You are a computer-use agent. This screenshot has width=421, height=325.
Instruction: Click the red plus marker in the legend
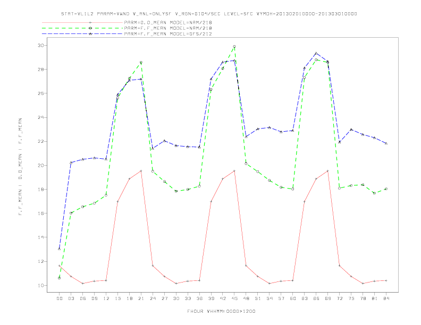(90, 22)
